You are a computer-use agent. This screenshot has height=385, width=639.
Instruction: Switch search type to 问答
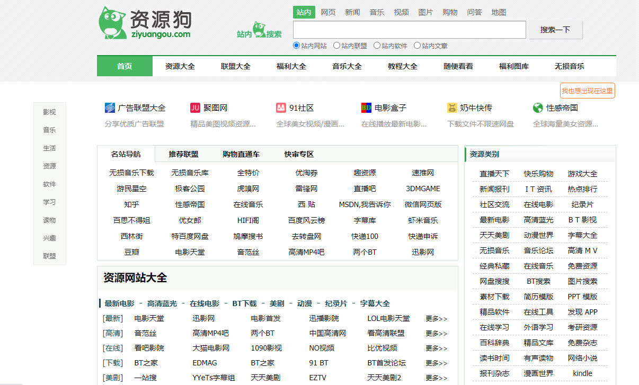(x=475, y=12)
